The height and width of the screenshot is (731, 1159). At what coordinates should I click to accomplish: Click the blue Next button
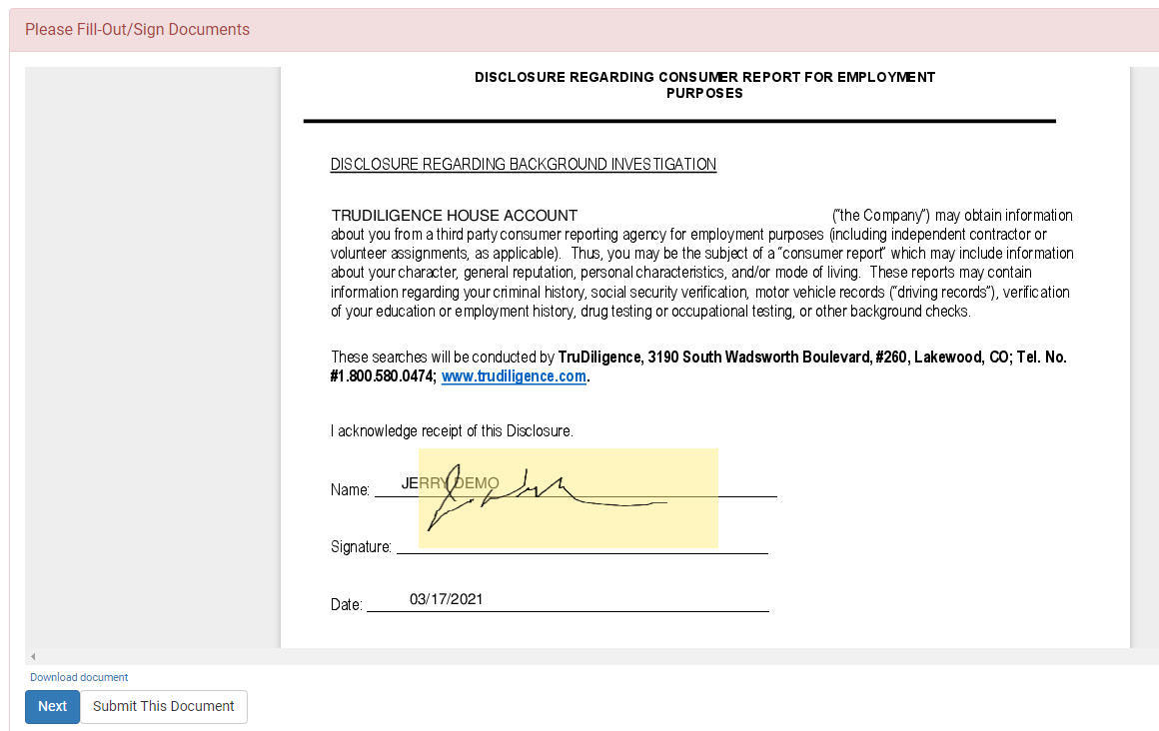pyautogui.click(x=53, y=707)
